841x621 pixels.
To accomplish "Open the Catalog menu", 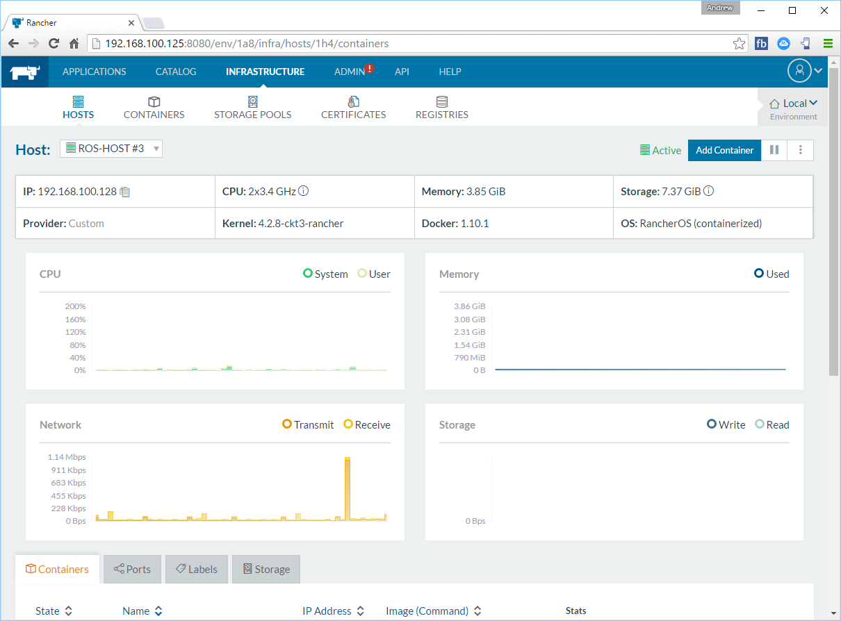I will [x=175, y=72].
